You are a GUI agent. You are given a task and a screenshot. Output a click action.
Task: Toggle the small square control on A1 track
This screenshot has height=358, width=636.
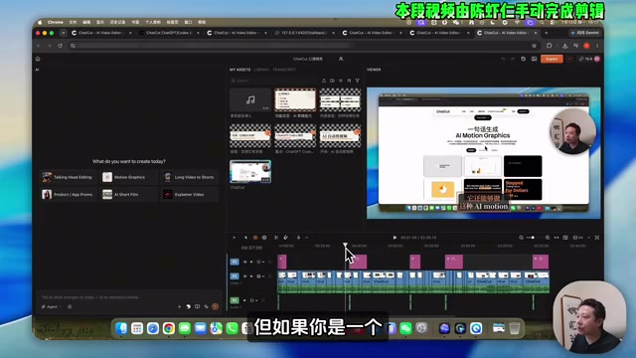(x=251, y=300)
